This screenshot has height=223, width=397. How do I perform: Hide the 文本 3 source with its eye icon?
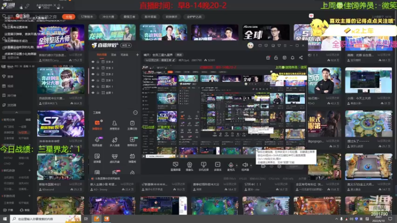pos(93,68)
